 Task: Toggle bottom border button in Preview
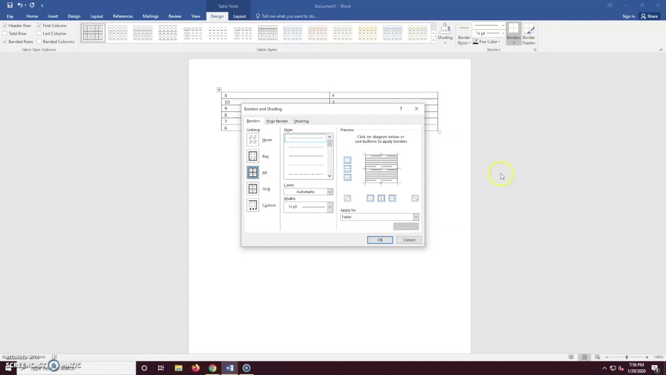point(348,178)
